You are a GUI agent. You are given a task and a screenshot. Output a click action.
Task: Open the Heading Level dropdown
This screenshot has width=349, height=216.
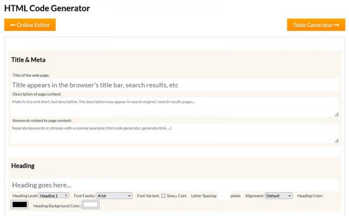pyautogui.click(x=54, y=196)
